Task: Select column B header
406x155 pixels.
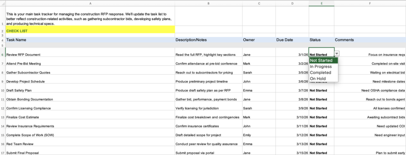Action: pyautogui.click(x=209, y=3)
